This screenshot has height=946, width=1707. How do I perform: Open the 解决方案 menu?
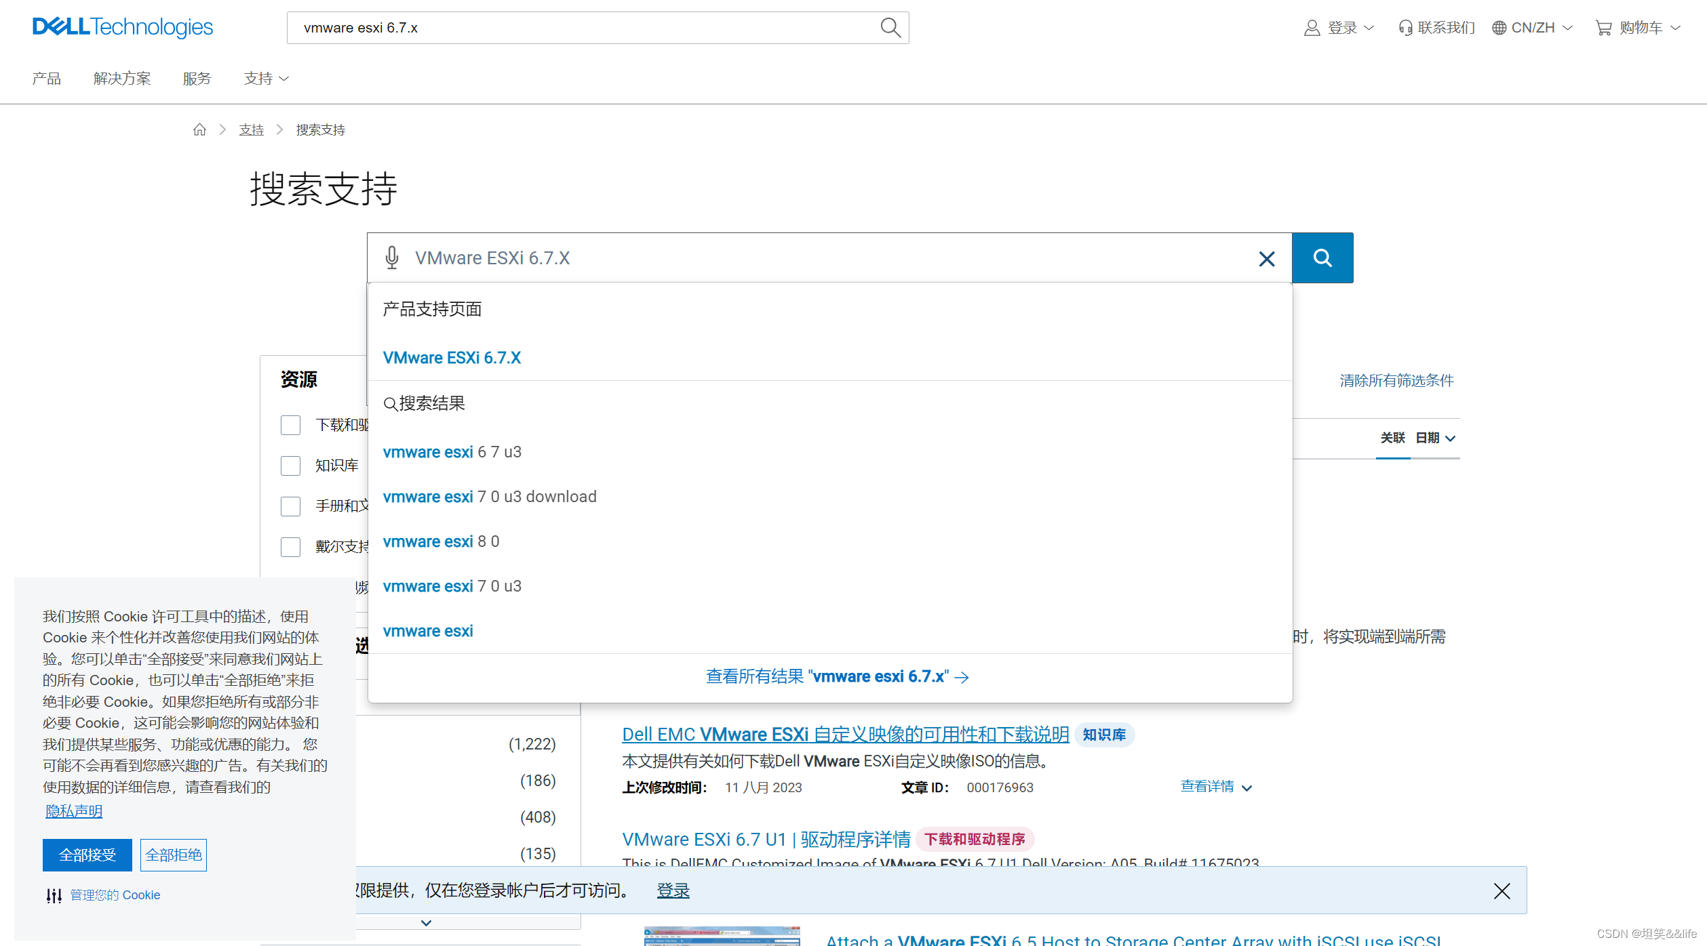[x=122, y=79]
